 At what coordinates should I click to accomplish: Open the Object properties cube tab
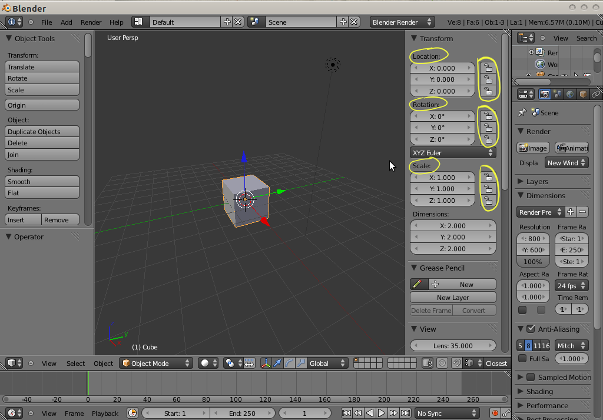tap(583, 94)
